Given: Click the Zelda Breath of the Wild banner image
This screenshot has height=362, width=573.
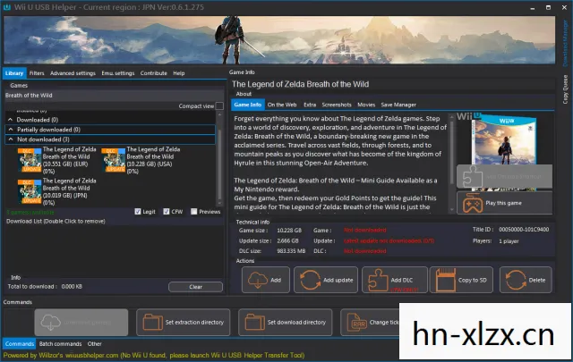Looking at the screenshot, I should coord(279,40).
